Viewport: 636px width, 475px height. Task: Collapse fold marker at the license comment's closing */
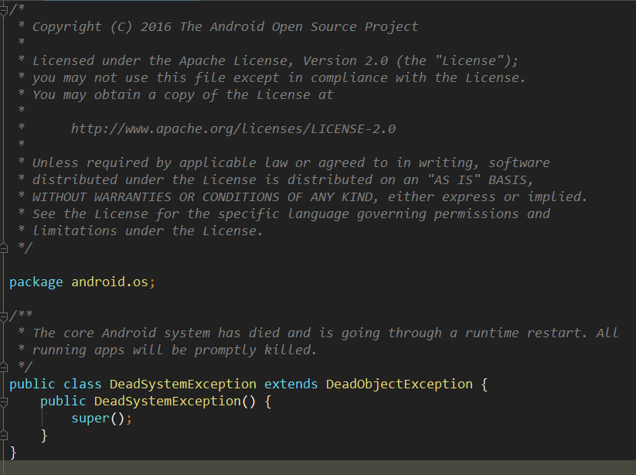3,248
